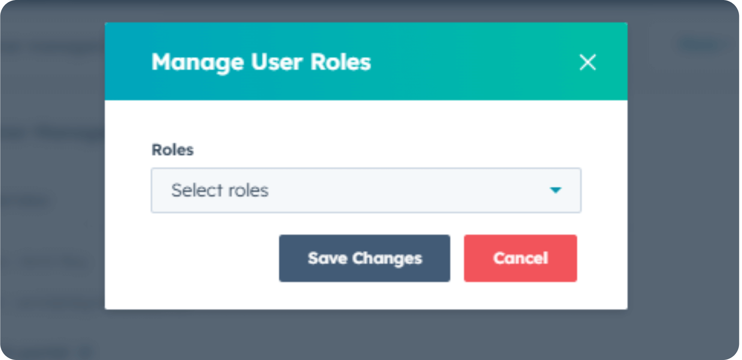The image size is (742, 360).
Task: Open the Select roles dropdown
Action: 366,190
